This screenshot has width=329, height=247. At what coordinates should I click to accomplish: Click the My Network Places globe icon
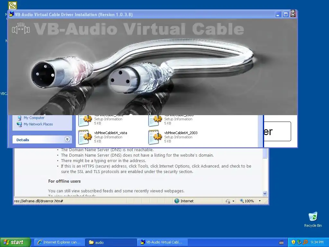19,124
